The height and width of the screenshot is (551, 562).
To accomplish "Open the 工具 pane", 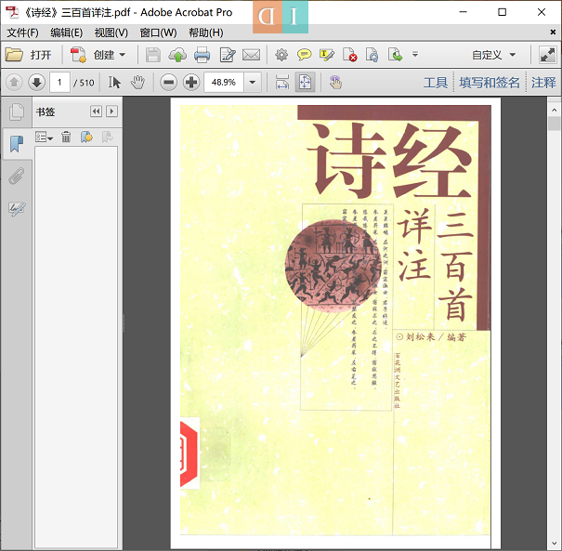I will tap(435, 83).
